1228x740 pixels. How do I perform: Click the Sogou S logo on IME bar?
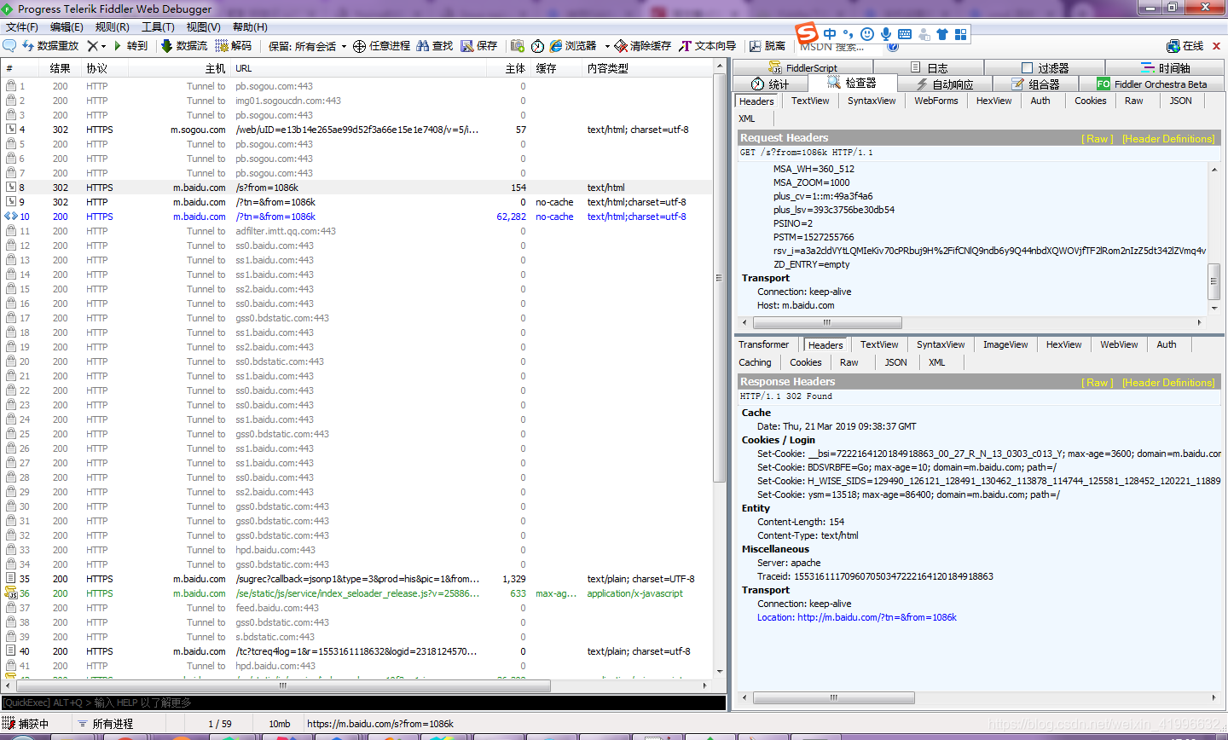[x=807, y=33]
